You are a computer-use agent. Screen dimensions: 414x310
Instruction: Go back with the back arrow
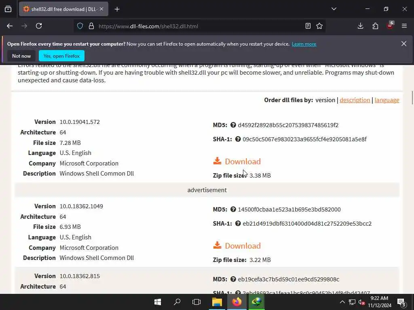click(x=10, y=26)
